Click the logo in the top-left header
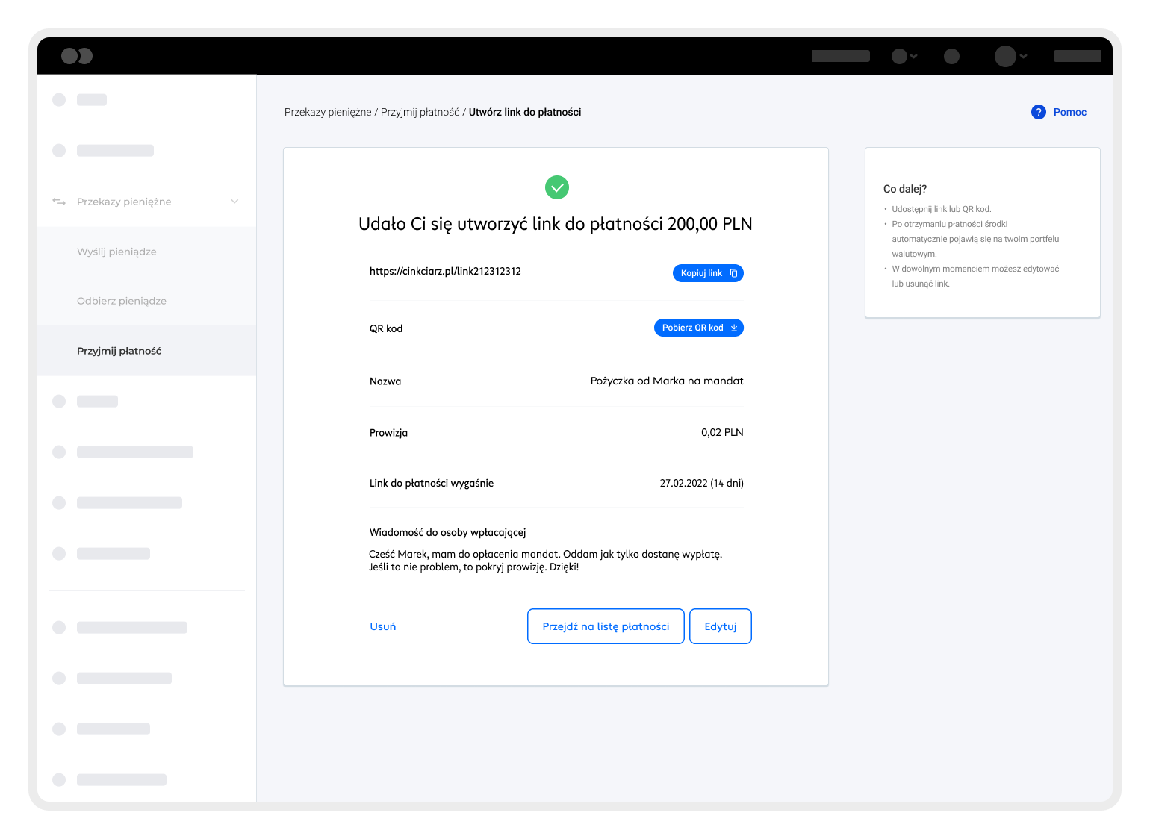This screenshot has width=1150, height=839. point(77,56)
